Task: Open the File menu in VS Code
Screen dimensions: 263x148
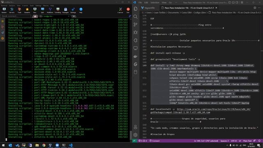Action: pyautogui.click(x=140, y=2)
